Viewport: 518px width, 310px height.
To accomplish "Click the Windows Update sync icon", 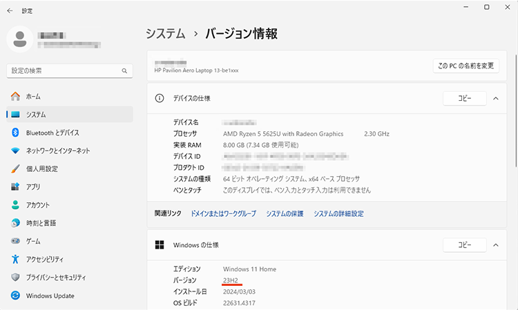I will [x=15, y=296].
